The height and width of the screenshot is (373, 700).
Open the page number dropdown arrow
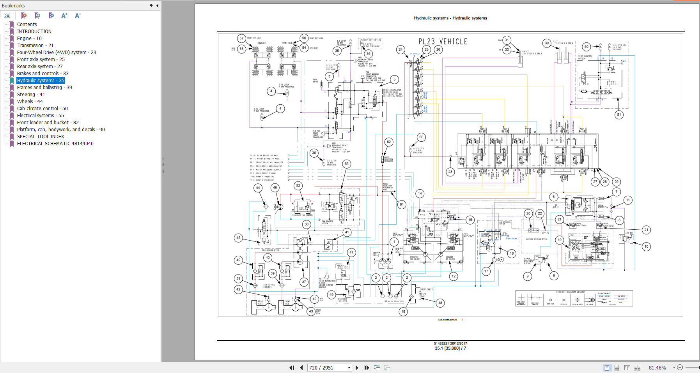(x=349, y=368)
